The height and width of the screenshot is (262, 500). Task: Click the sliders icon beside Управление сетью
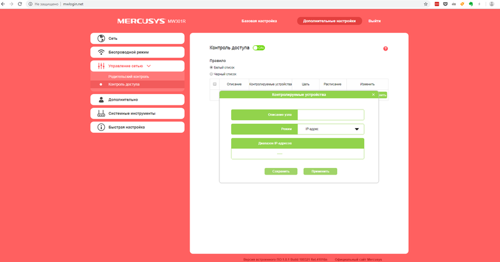[x=101, y=66]
